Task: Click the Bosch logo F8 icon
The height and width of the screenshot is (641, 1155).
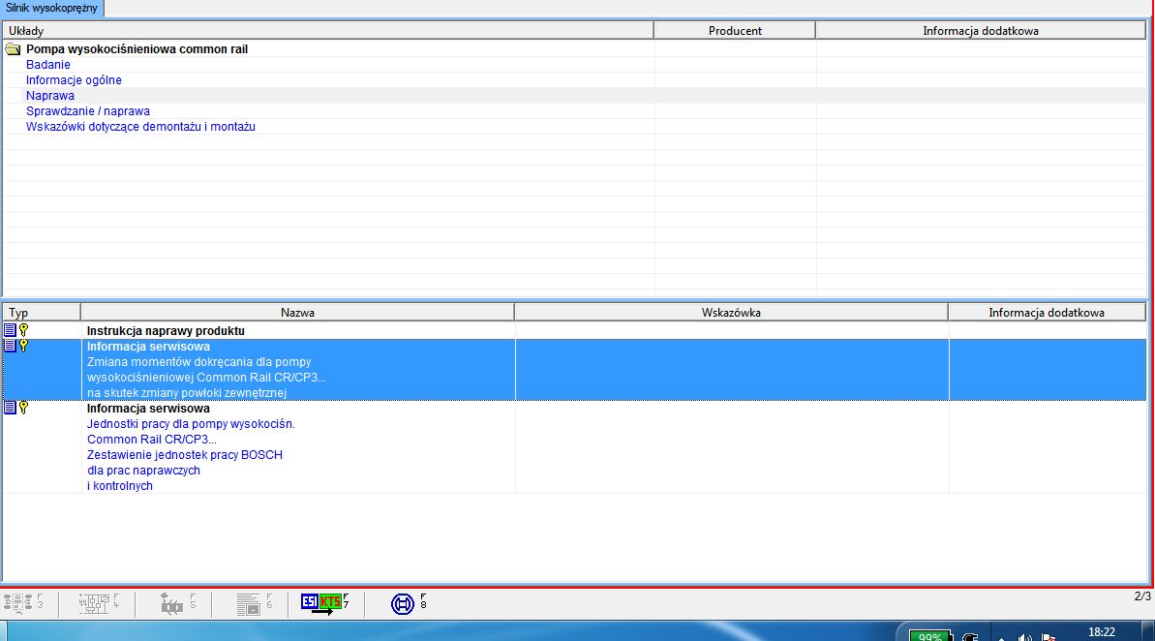Action: [403, 603]
